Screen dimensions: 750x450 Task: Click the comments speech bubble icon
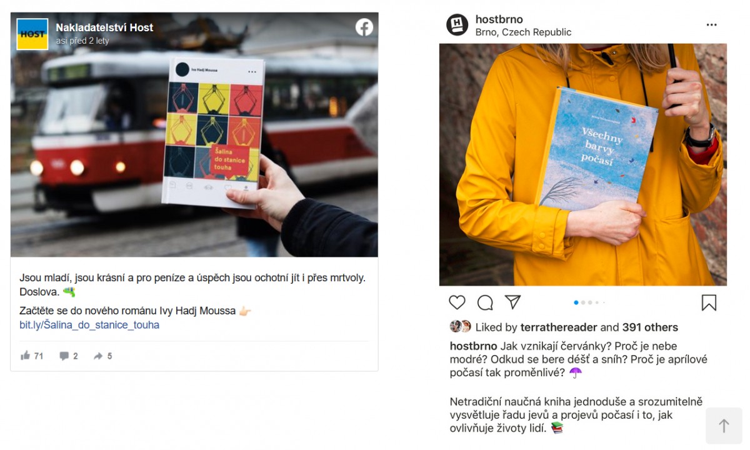[x=64, y=356]
